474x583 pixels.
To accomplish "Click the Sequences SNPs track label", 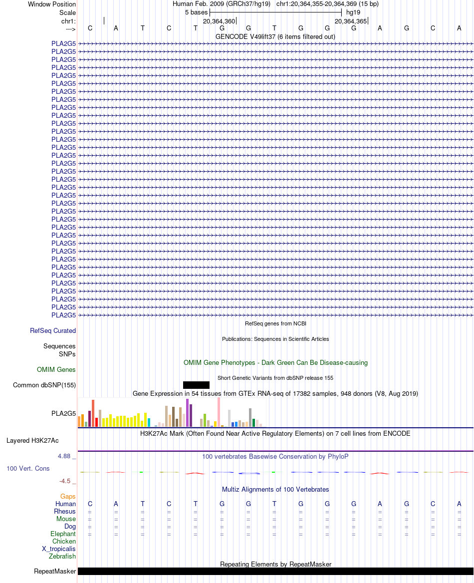I will click(x=59, y=350).
